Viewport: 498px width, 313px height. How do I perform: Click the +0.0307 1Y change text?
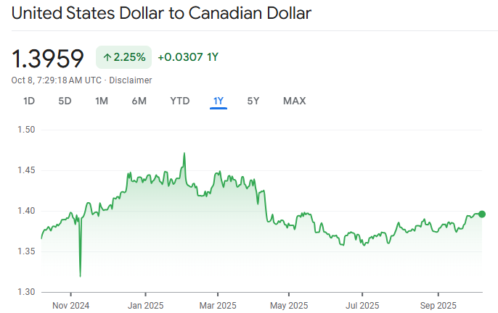[x=188, y=57]
